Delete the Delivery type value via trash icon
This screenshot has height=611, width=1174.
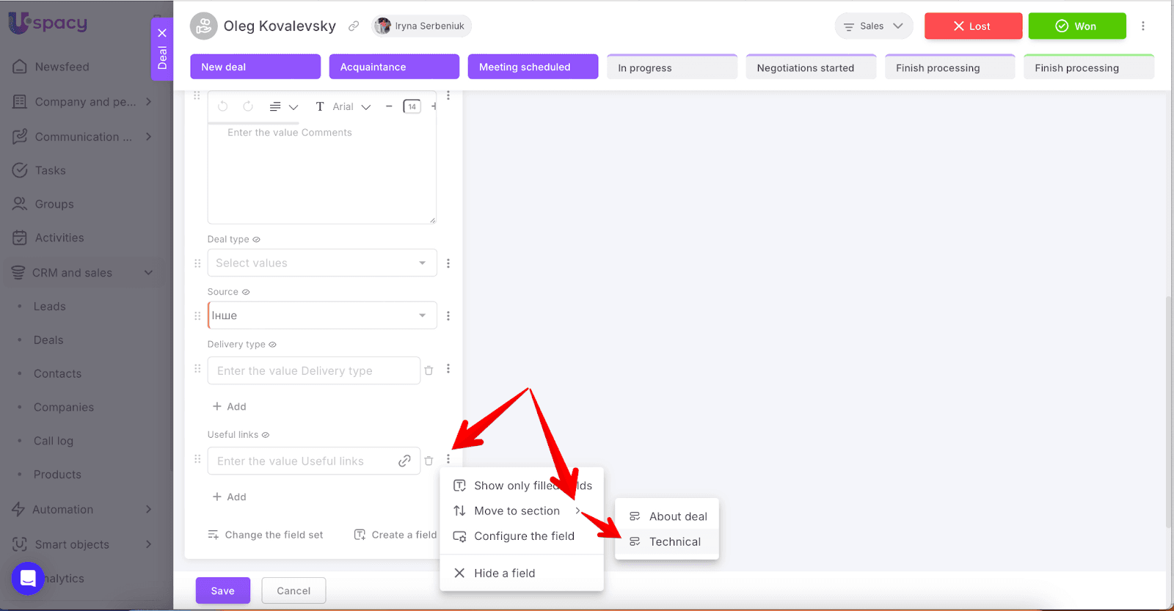429,371
